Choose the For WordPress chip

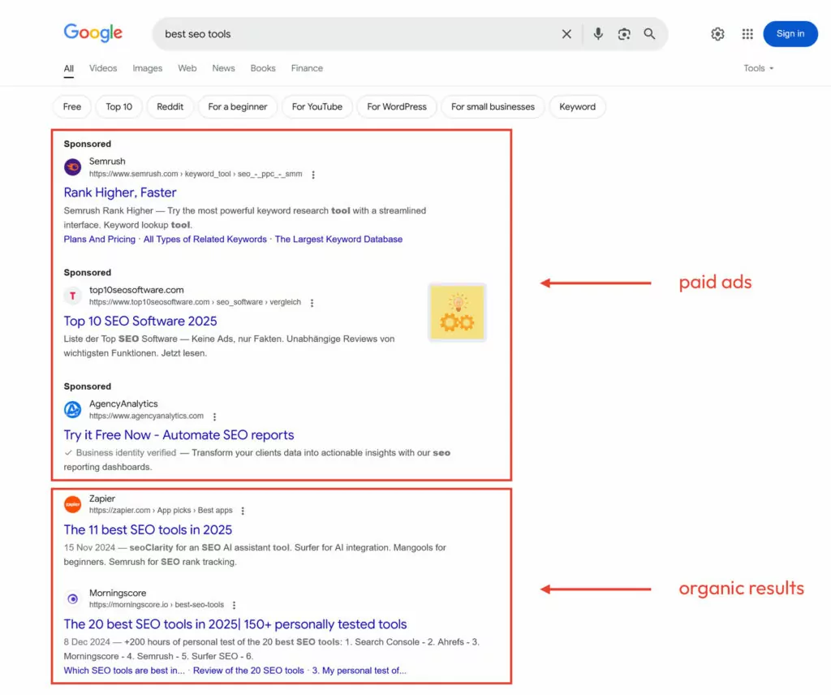pos(397,106)
